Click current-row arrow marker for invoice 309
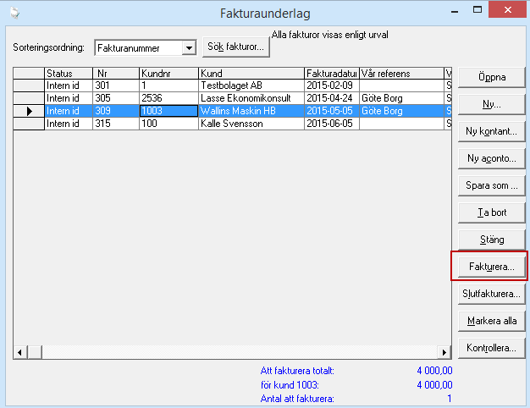Image resolution: width=530 pixels, height=408 pixels. pos(29,111)
